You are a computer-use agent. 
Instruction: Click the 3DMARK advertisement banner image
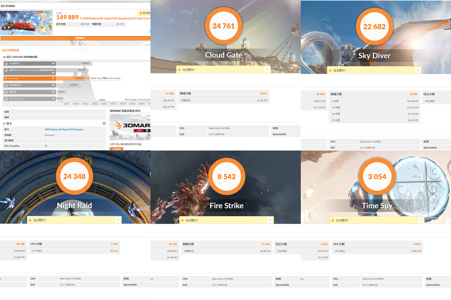[x=130, y=127]
